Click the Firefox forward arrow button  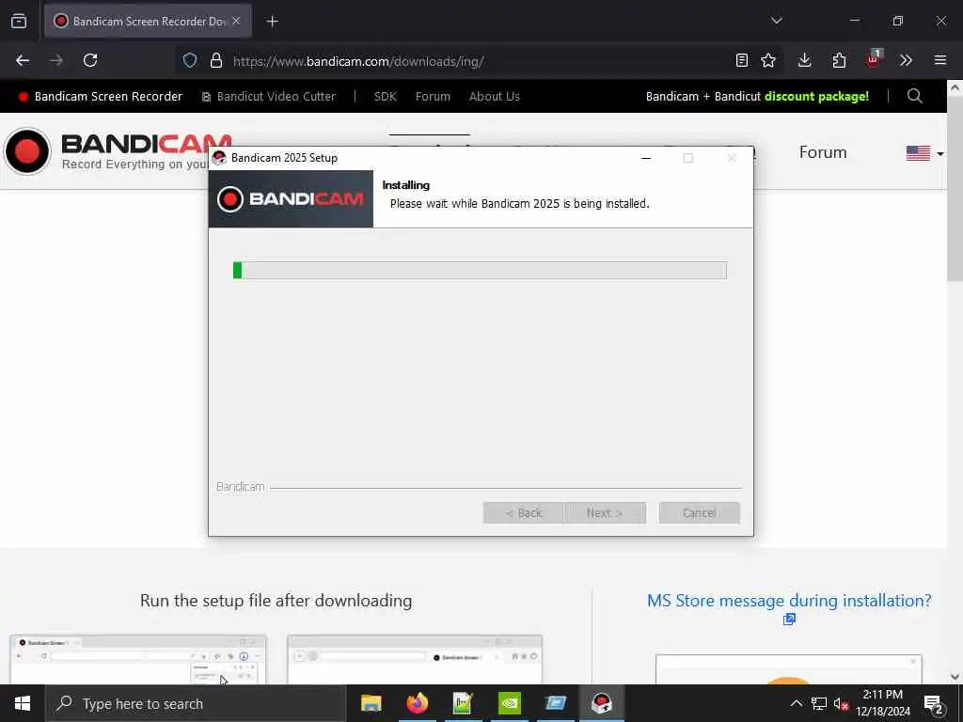(x=56, y=60)
